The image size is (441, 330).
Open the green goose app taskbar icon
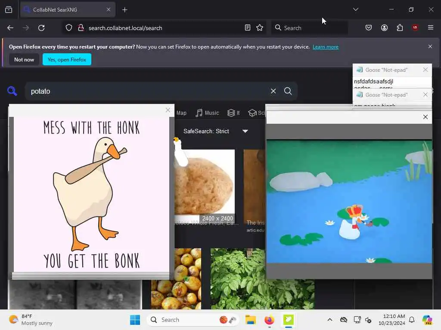tap(288, 320)
